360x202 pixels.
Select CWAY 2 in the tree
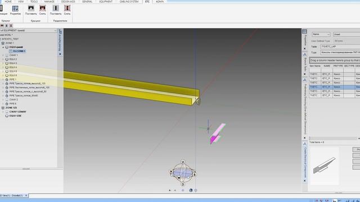click(x=13, y=100)
